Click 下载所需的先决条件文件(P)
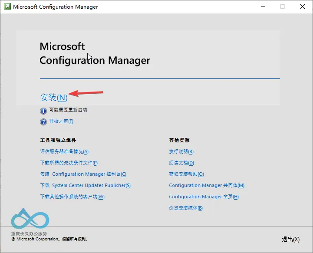The width and height of the screenshot is (313, 253). 69,163
